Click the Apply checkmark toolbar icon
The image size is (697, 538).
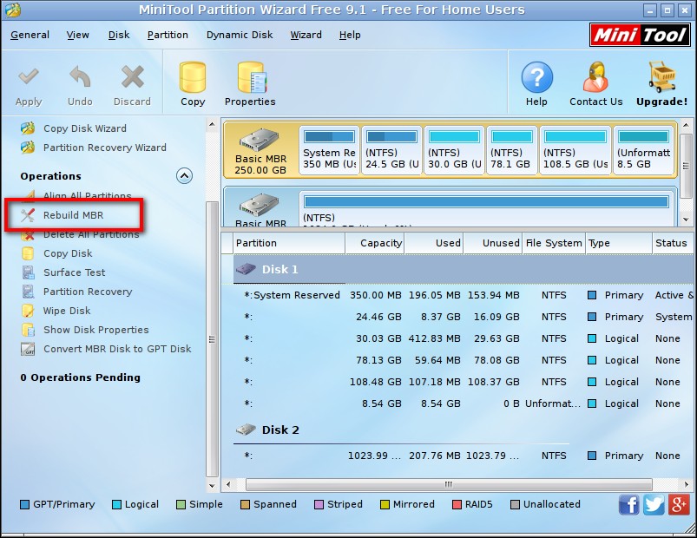29,78
